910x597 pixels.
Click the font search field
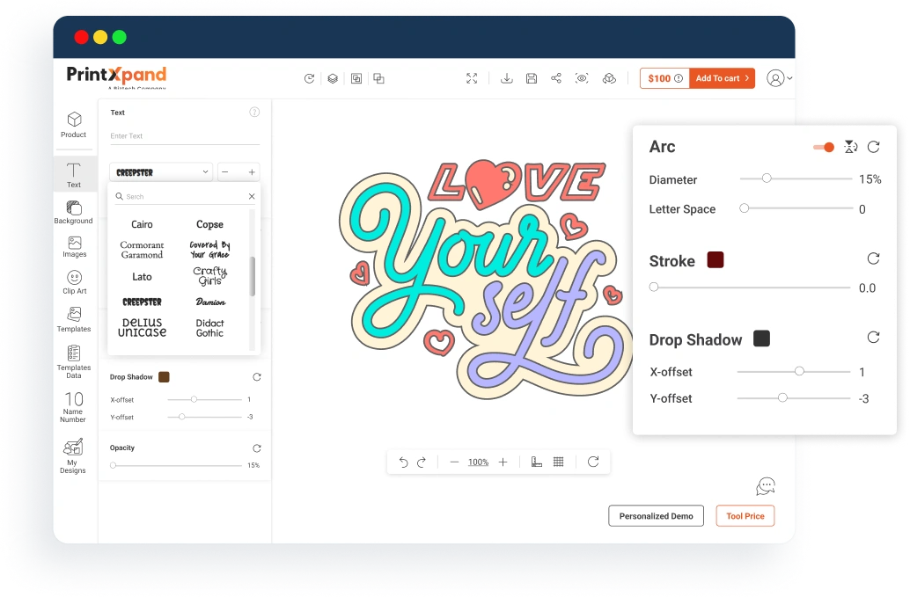(x=185, y=196)
